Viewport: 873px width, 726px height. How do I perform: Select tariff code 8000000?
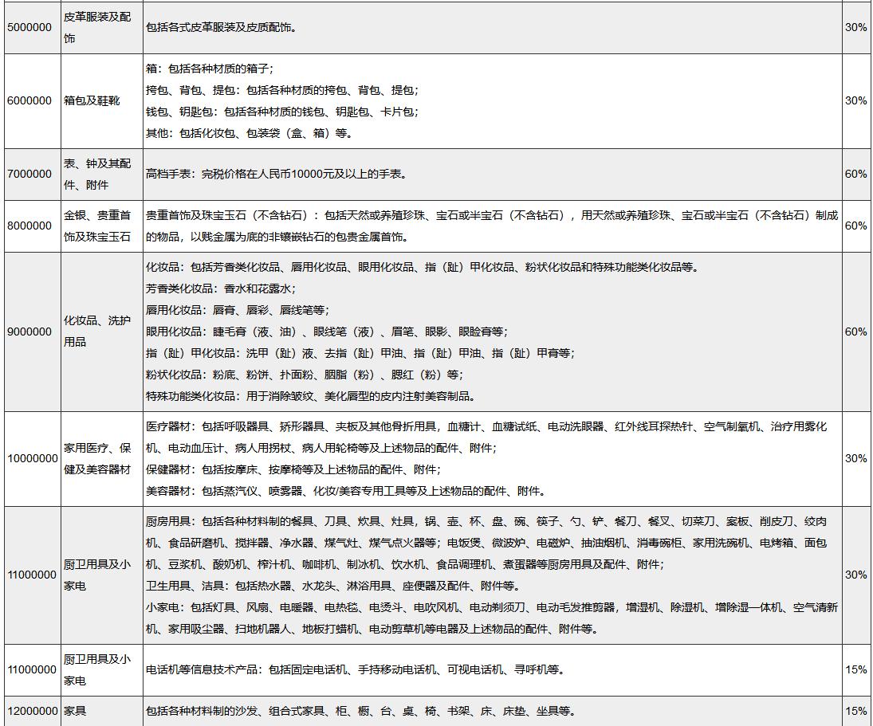click(29, 226)
